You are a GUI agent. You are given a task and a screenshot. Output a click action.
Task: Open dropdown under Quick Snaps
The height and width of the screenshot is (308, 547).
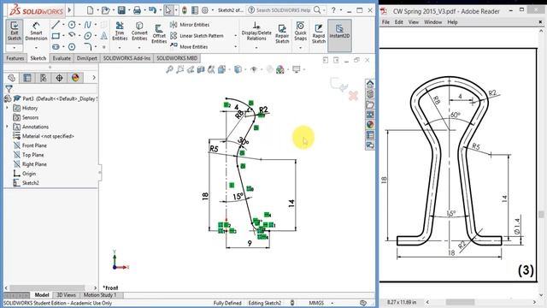[x=300, y=48]
